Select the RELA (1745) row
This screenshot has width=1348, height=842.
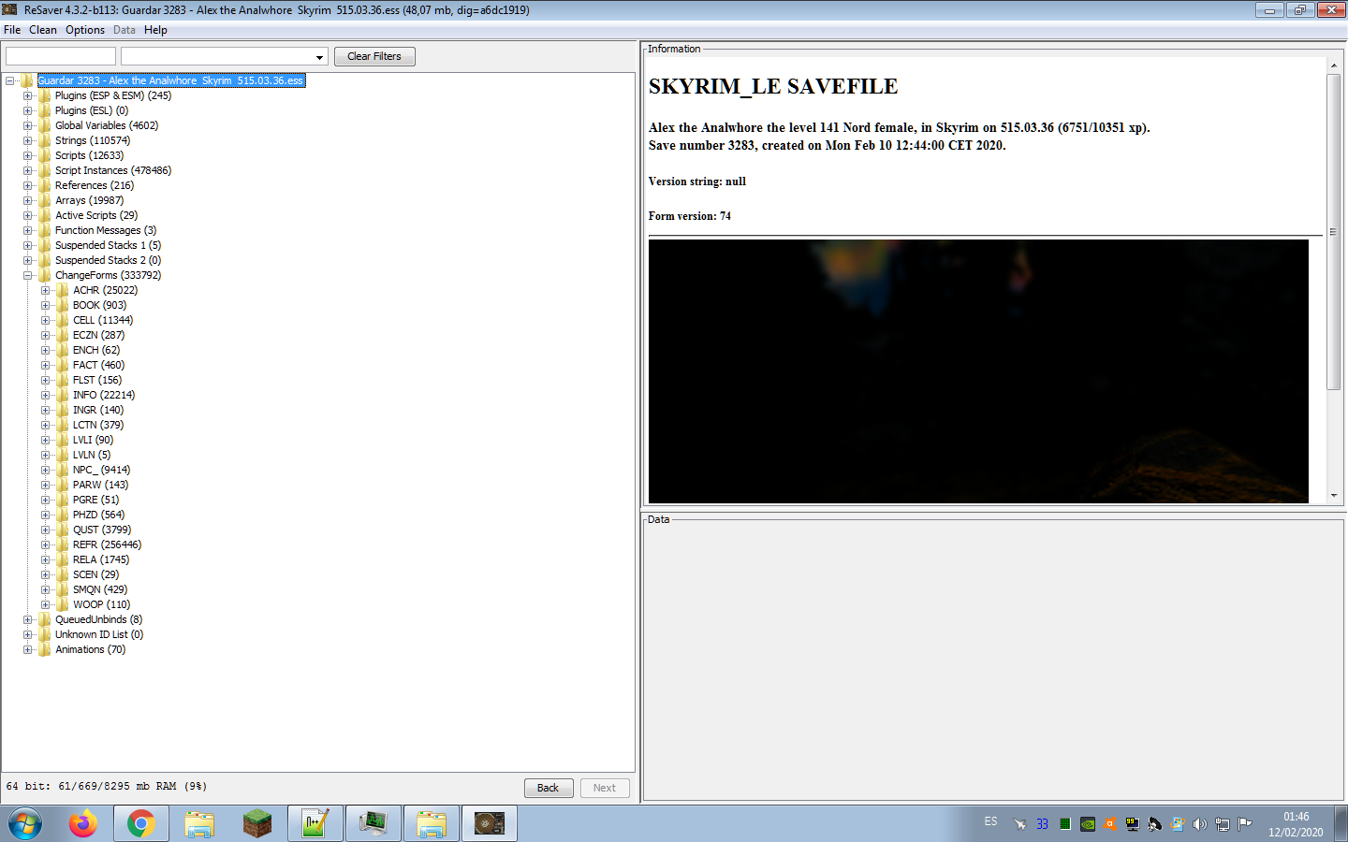point(101,559)
